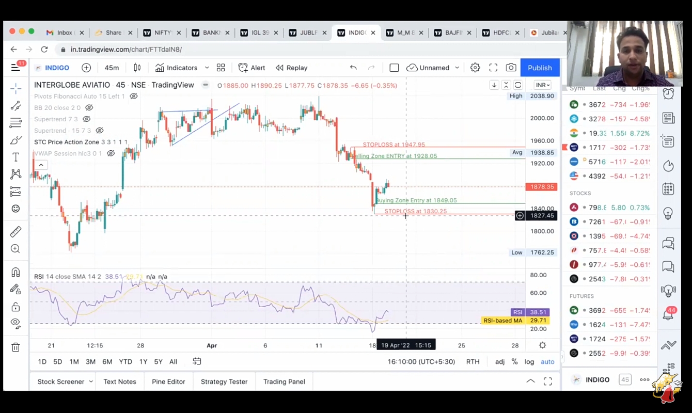Start bar Replay mode
This screenshot has width=692, height=413.
click(x=292, y=68)
